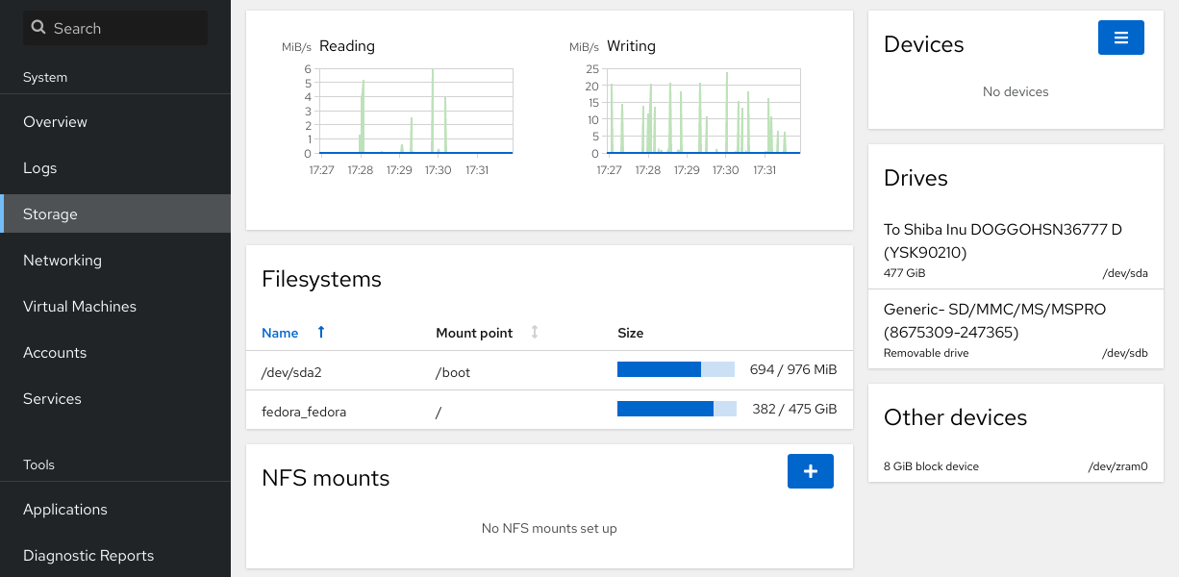Click the 694 / 976 MiB usage bar
The height and width of the screenshot is (577, 1179).
pos(676,369)
